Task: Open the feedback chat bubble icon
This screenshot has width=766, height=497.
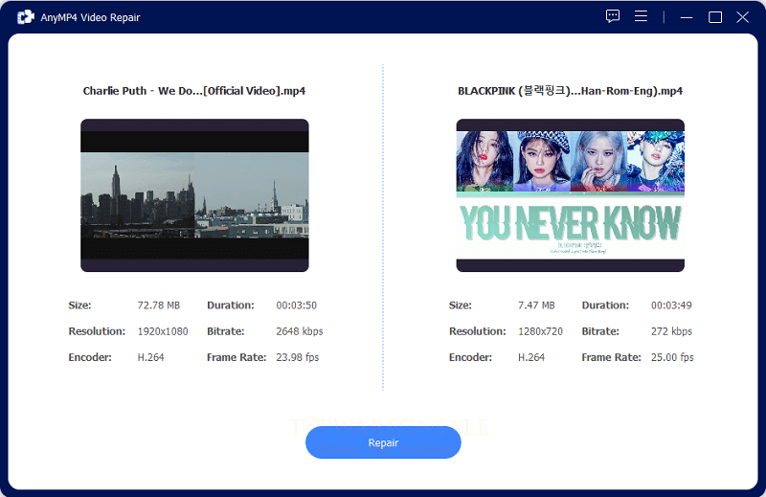Action: tap(613, 16)
